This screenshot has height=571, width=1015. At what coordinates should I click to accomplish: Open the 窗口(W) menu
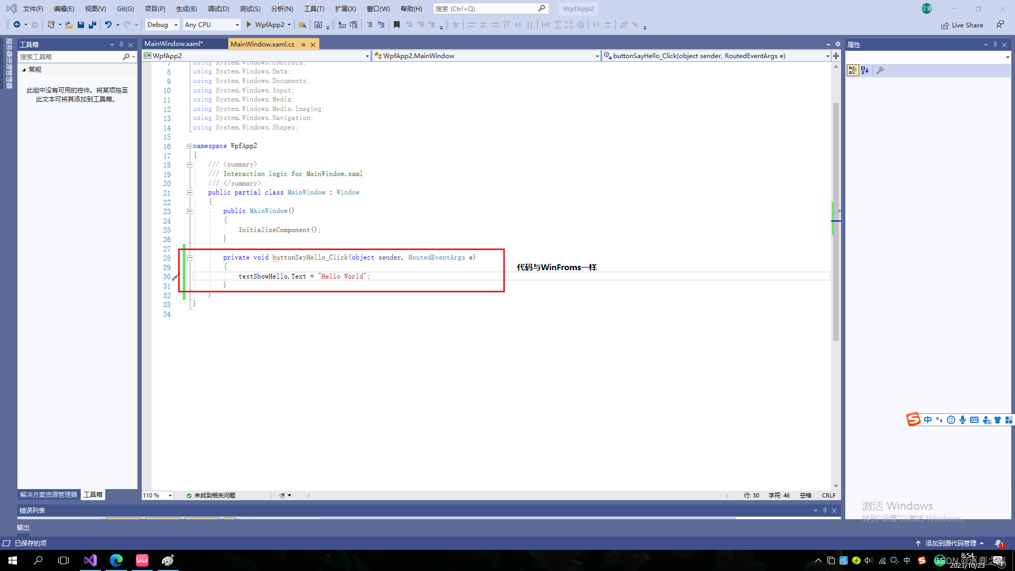click(x=378, y=8)
